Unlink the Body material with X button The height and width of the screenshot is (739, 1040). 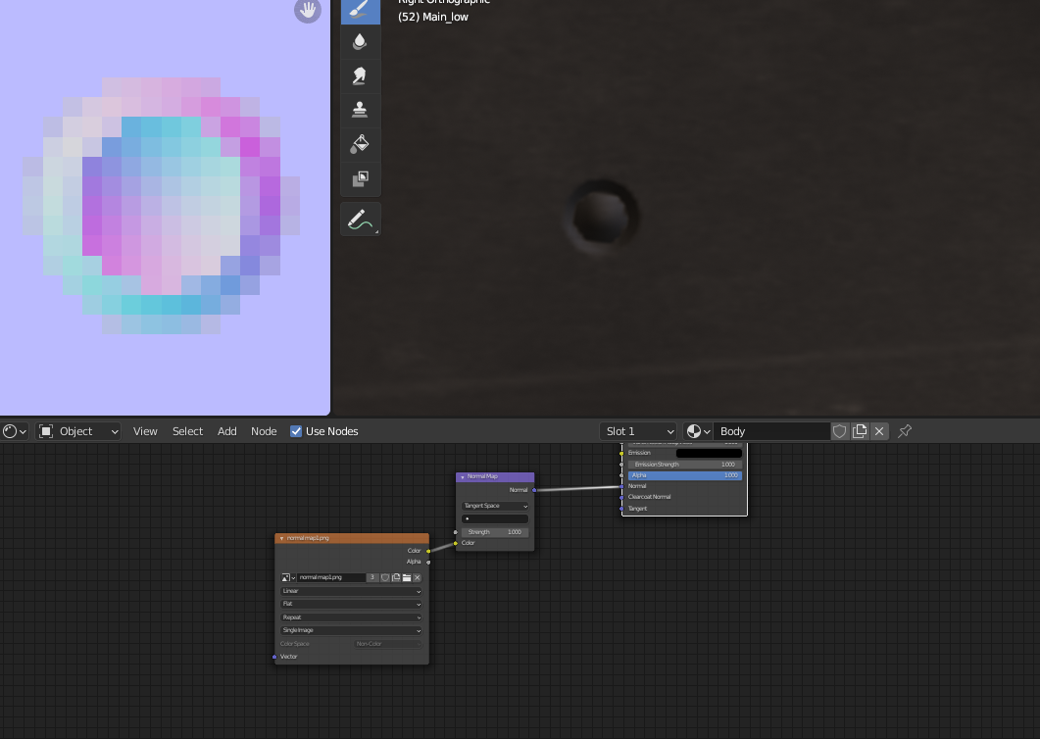[879, 431]
